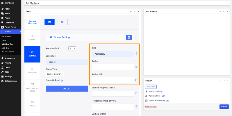
Task: Click the add new scene plus icon
Action: pos(62,22)
